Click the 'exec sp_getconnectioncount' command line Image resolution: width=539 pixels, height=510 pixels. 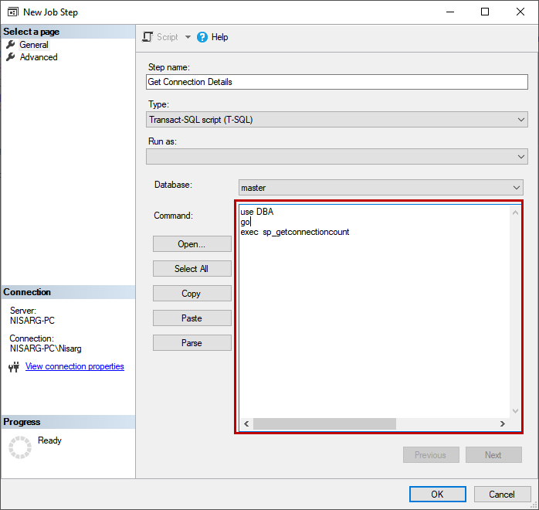(x=295, y=232)
